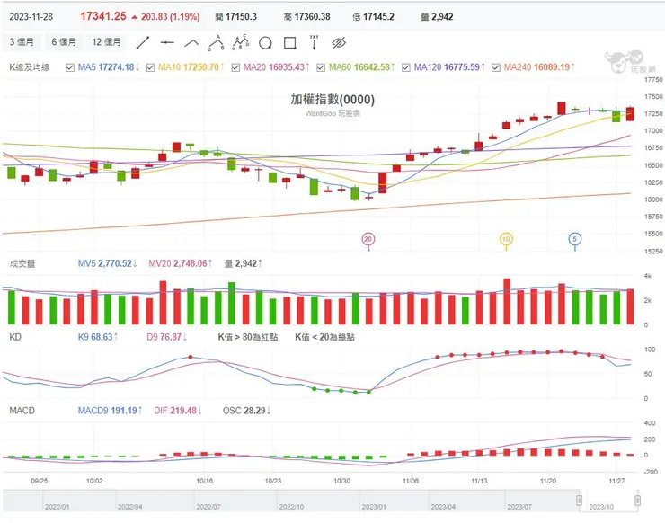Viewport: 665px width, 523px height.
Task: Select the trend line drawing tool
Action: 142,42
